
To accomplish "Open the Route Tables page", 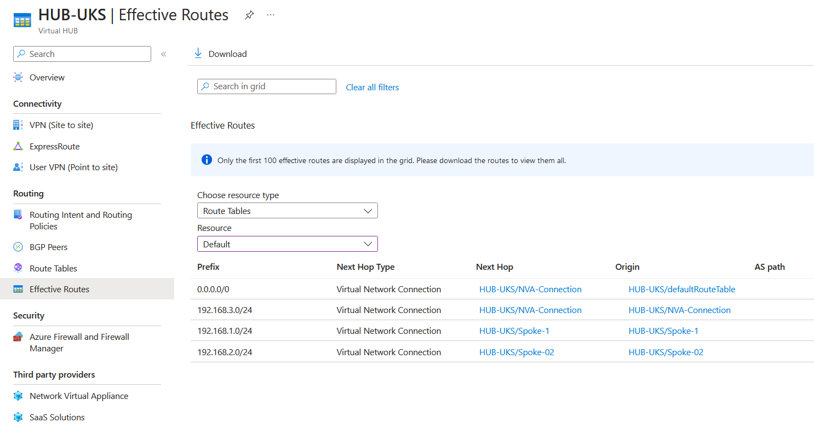I will pos(53,268).
